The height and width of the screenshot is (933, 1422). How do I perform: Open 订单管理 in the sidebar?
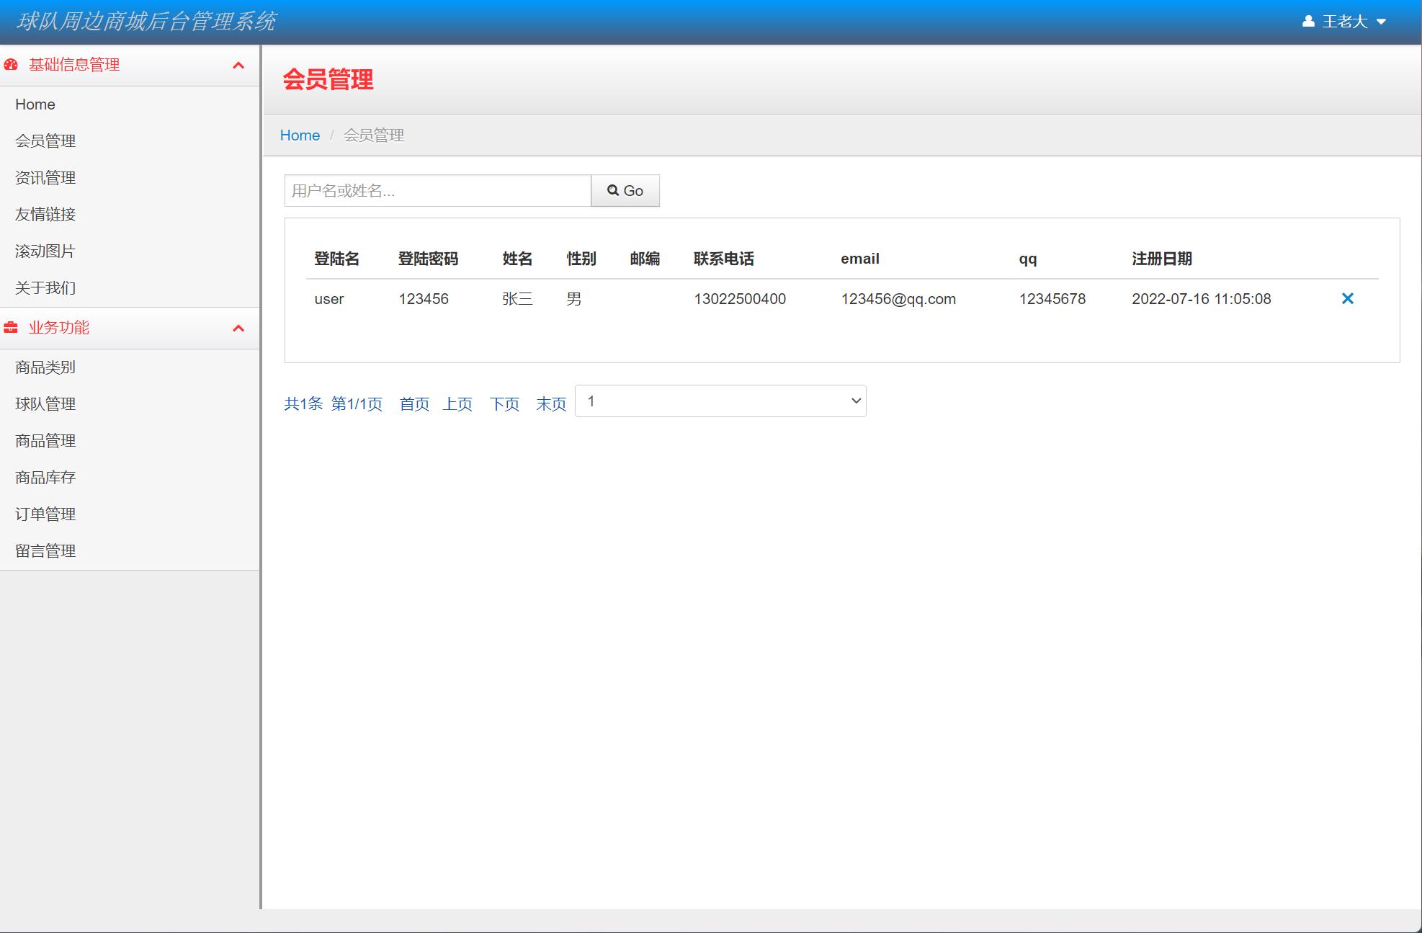click(45, 514)
